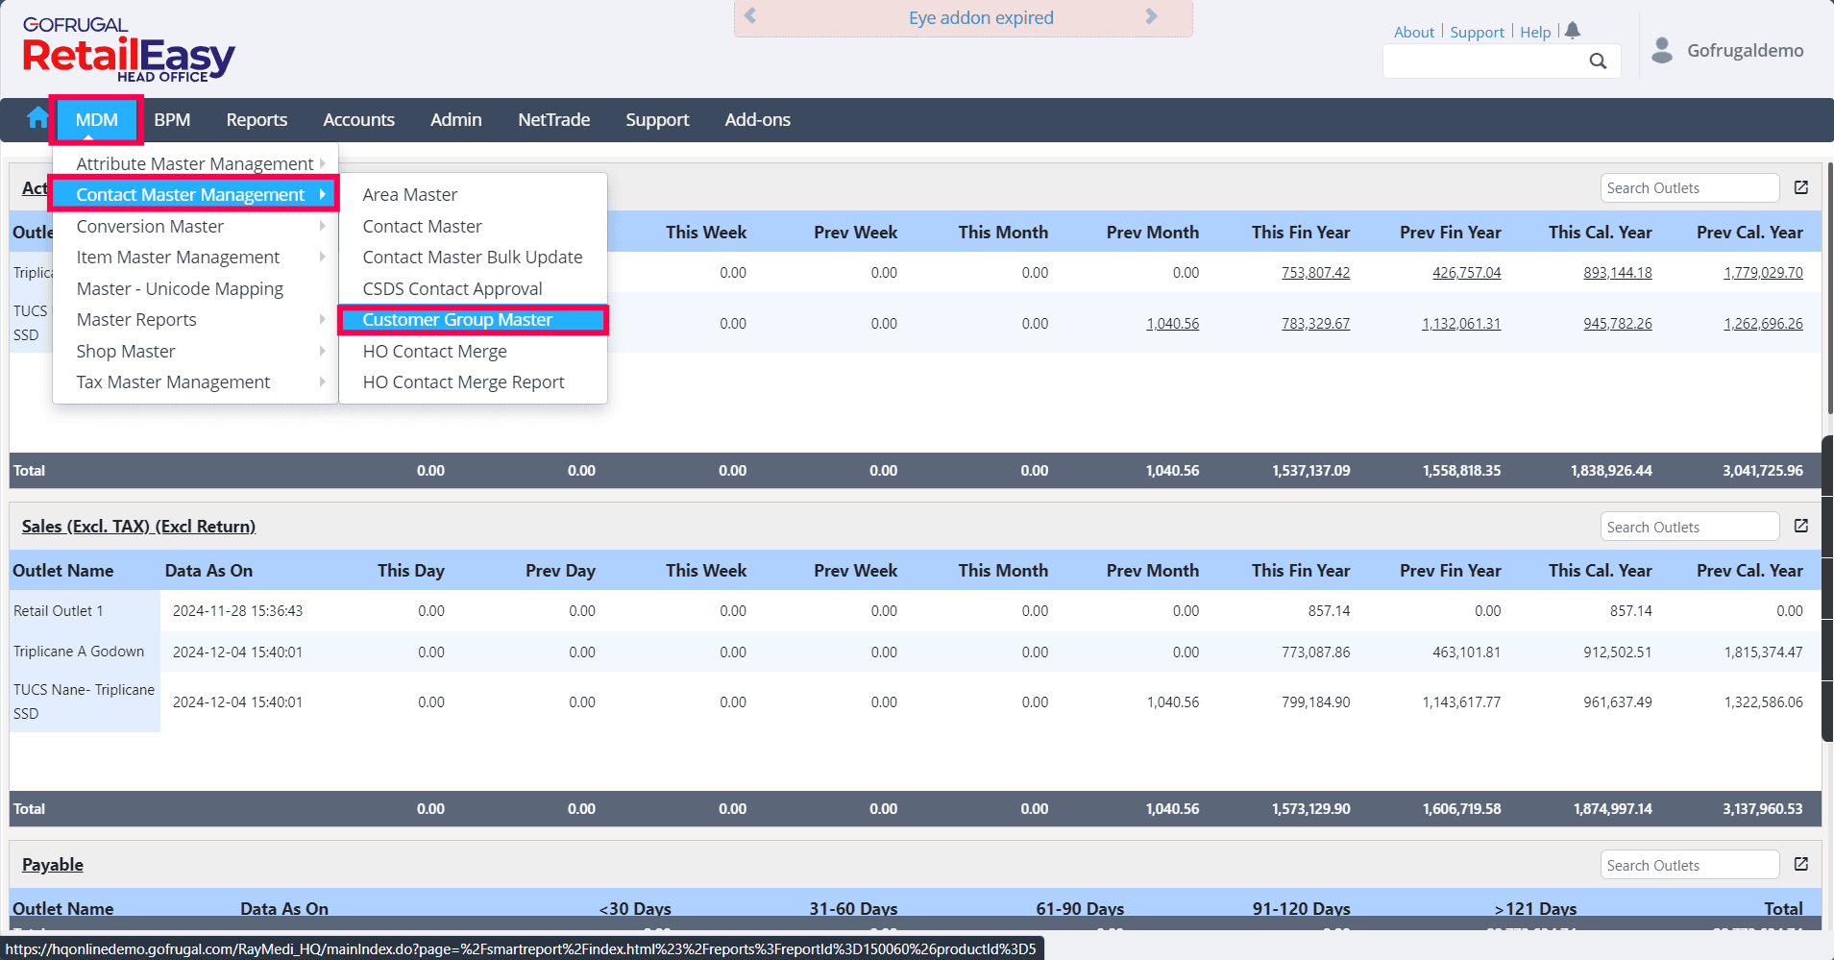Click the search magnifier icon
Screen dimensions: 1834x960
[1598, 62]
